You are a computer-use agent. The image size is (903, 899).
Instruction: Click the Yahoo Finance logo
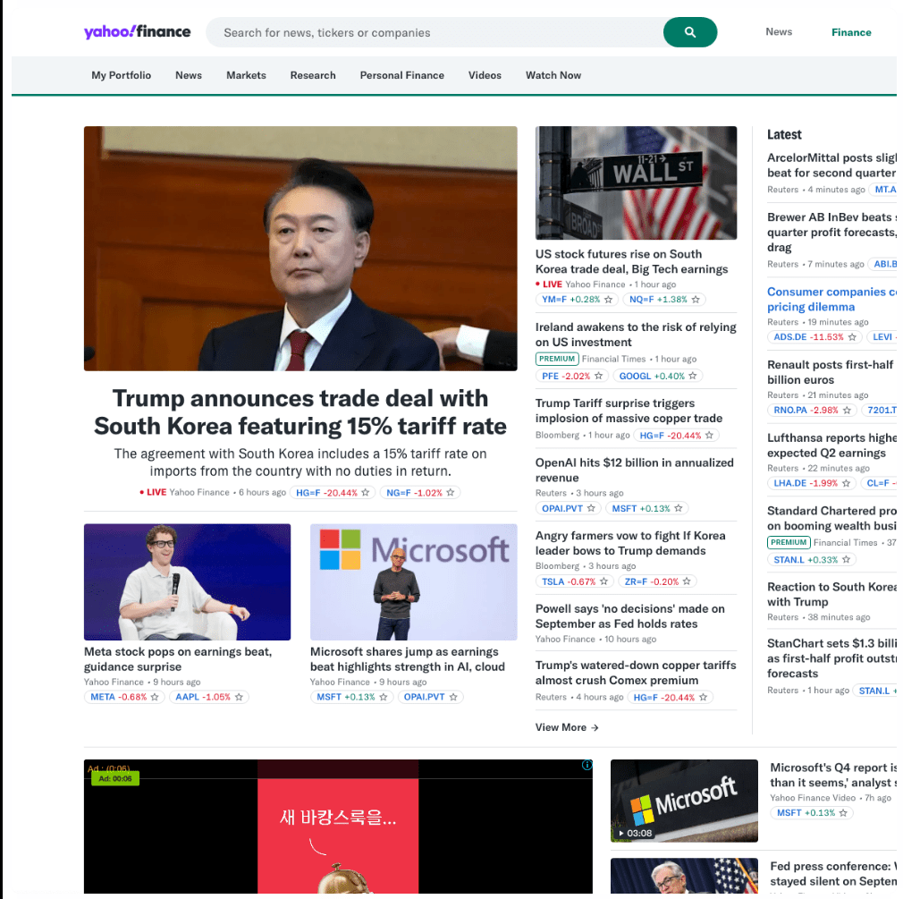click(x=137, y=31)
